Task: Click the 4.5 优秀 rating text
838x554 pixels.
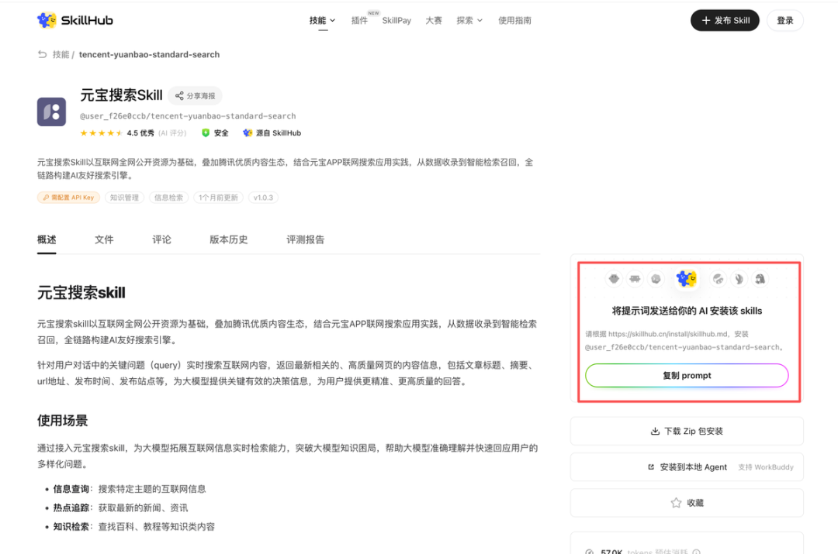Action: (x=140, y=133)
